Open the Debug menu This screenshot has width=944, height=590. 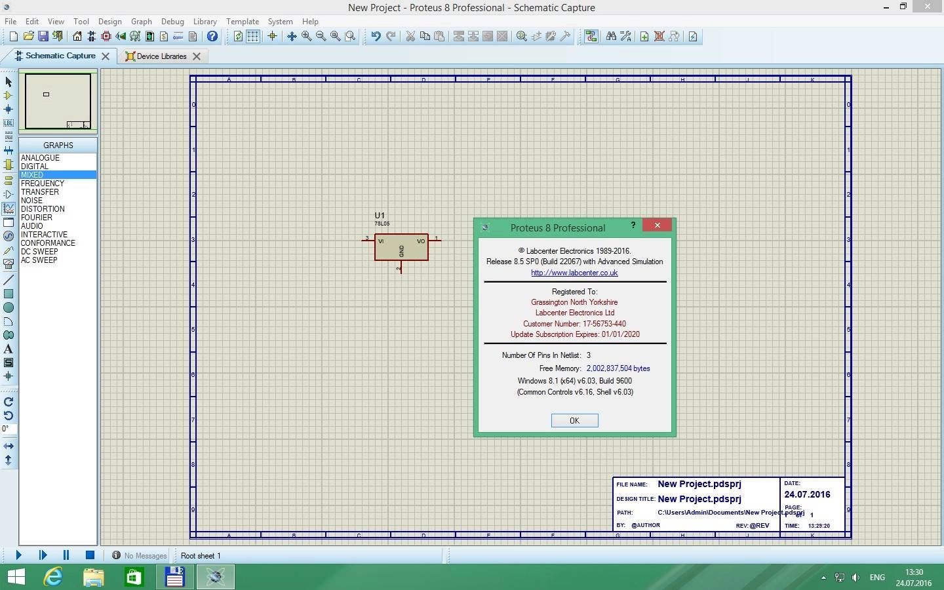(x=172, y=22)
